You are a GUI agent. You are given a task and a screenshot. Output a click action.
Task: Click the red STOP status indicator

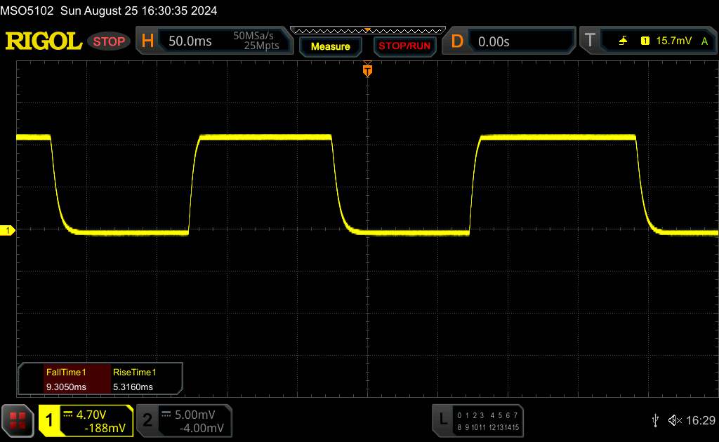[109, 41]
